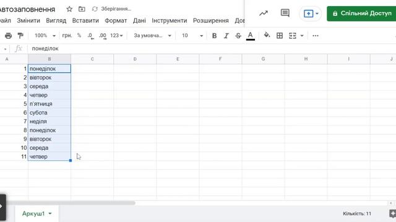This screenshot has width=396, height=222.
Task: Click the present/upload screen icon
Action: (x=308, y=14)
